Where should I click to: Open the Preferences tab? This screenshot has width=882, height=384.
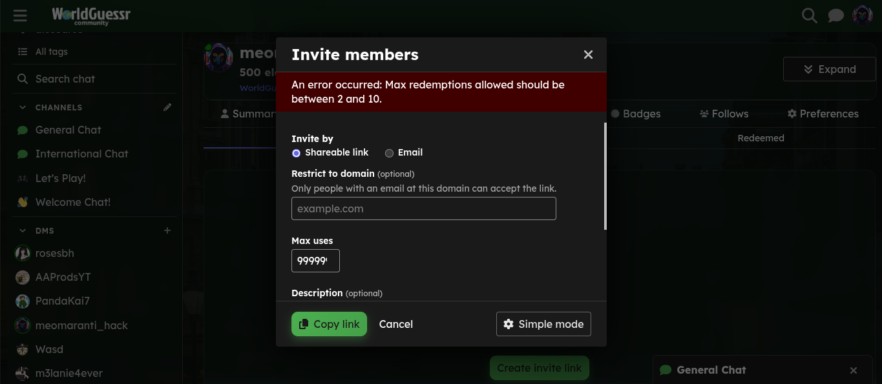(823, 114)
